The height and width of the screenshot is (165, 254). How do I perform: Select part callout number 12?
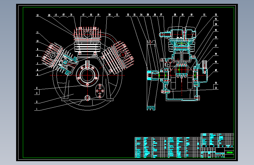point(37,15)
